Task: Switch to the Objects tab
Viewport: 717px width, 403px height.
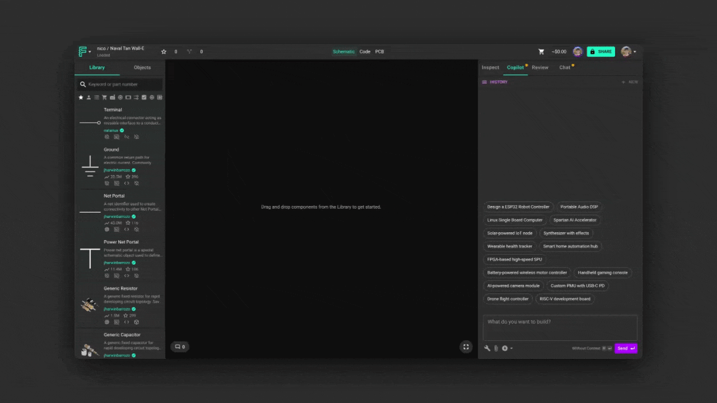Action: pyautogui.click(x=142, y=67)
